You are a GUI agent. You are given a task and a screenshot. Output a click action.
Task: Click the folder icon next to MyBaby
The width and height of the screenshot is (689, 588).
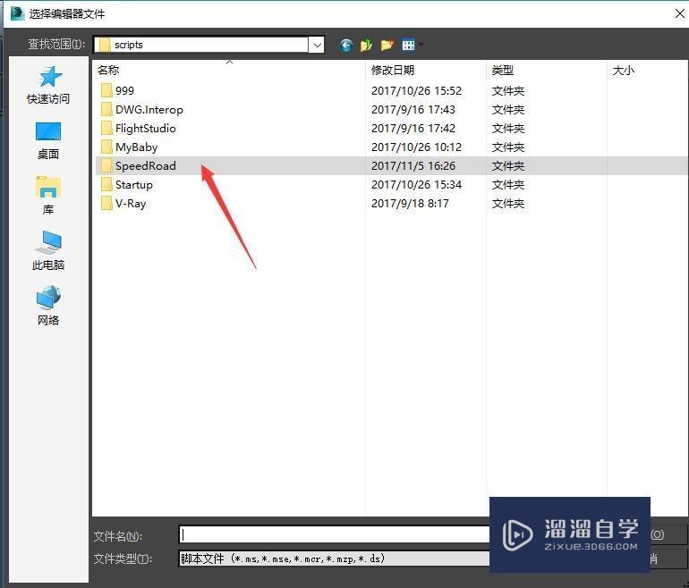tap(106, 147)
